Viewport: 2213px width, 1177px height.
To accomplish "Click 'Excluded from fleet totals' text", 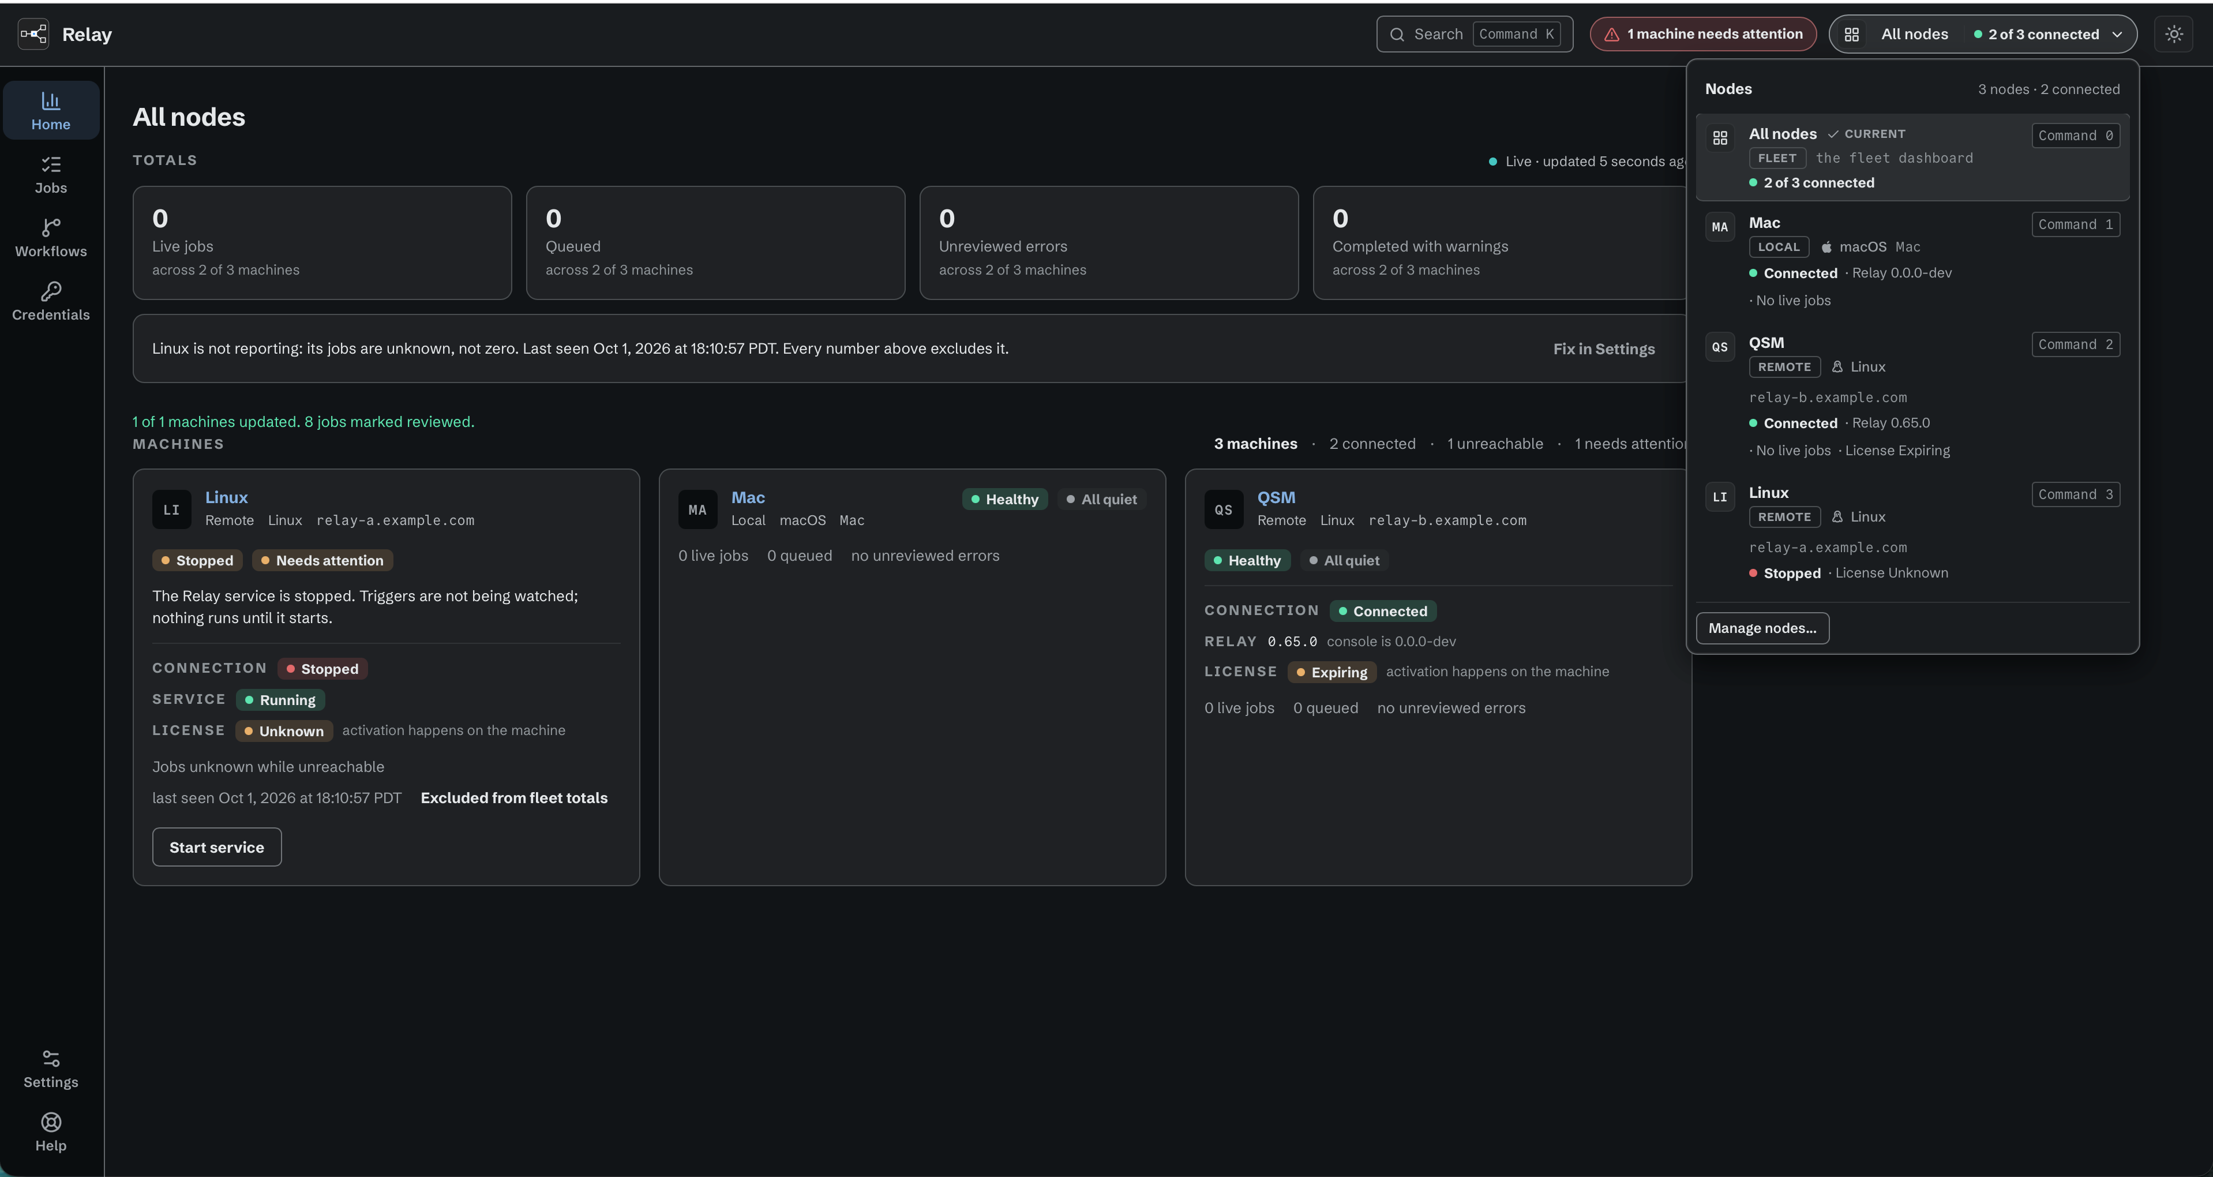I will (513, 798).
